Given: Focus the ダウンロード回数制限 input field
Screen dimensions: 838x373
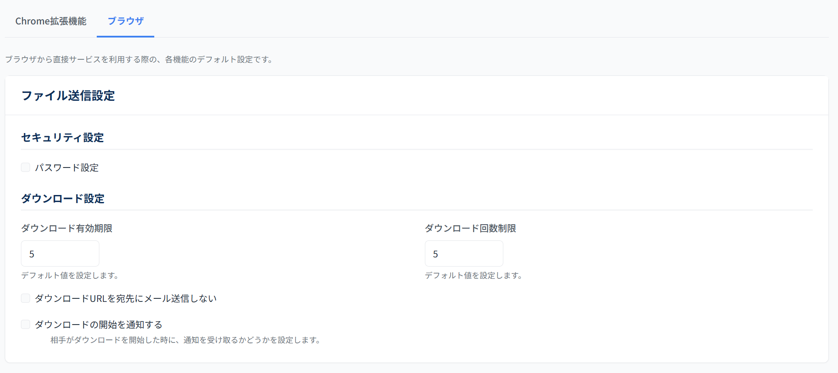Looking at the screenshot, I should (464, 253).
